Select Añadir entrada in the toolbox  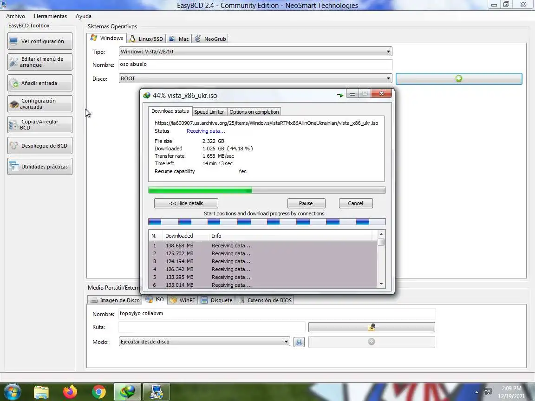pos(40,83)
